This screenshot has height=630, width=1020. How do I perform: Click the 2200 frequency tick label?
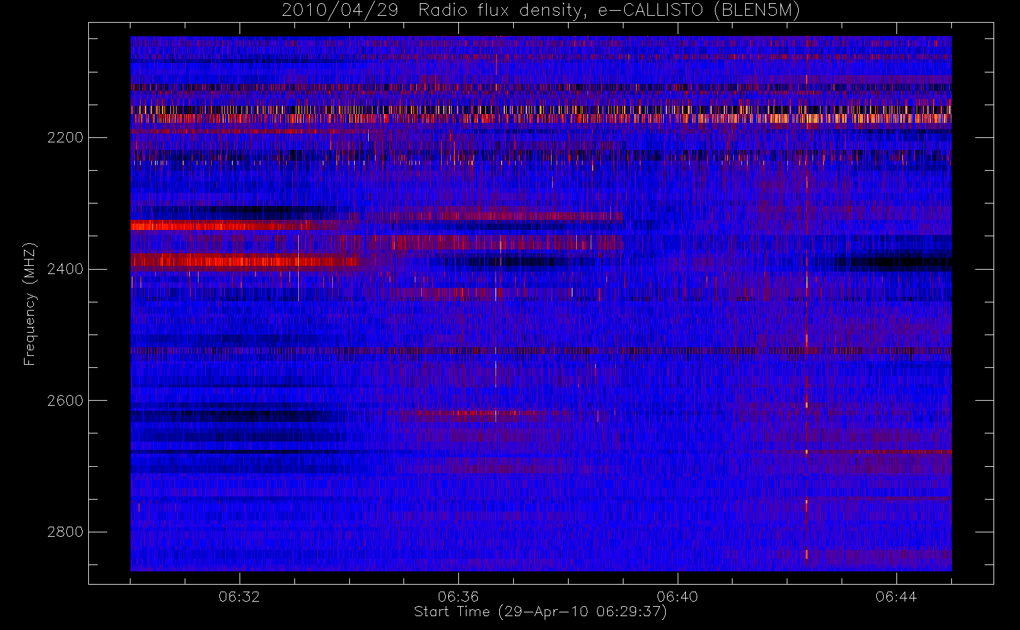coord(65,137)
